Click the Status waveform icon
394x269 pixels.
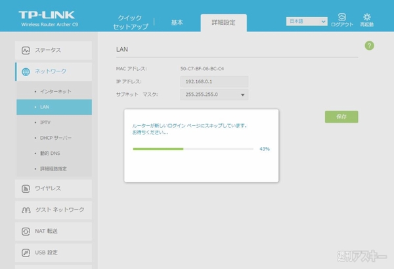tap(26, 51)
